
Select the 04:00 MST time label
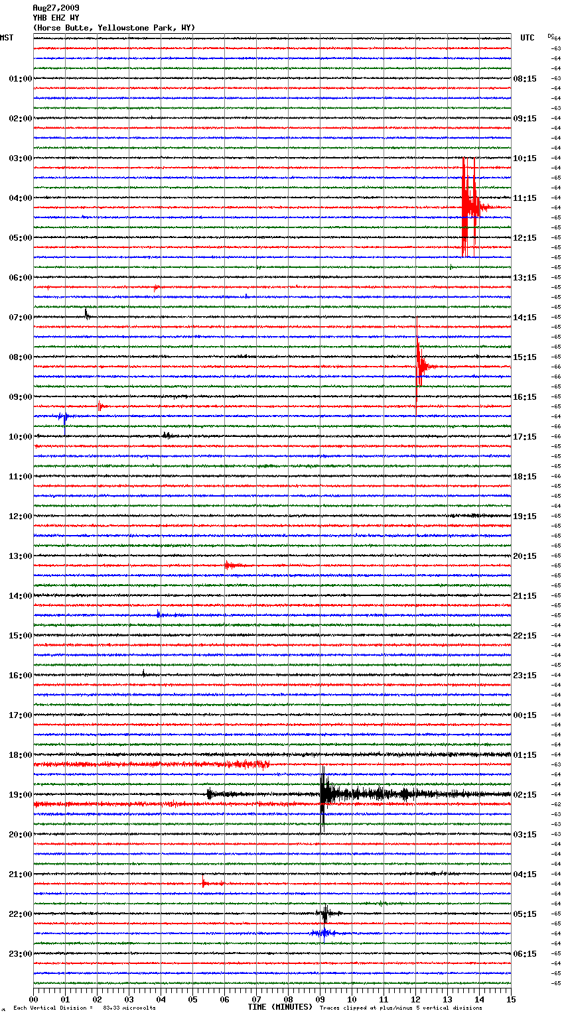[21, 198]
